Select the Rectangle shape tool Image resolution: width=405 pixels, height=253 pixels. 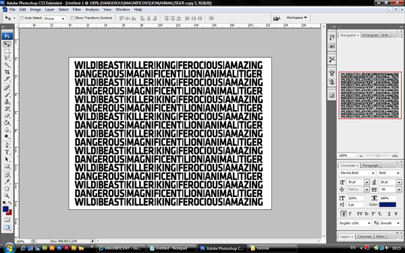coord(7,166)
